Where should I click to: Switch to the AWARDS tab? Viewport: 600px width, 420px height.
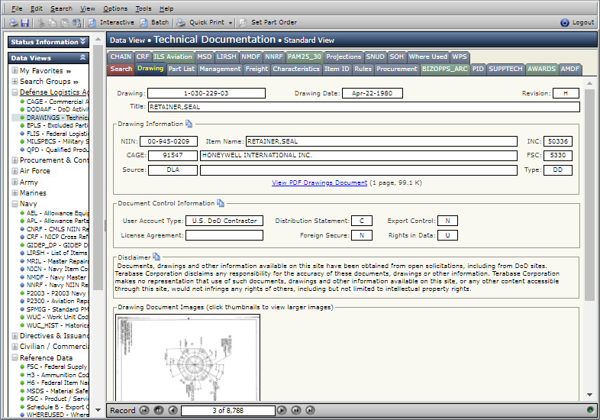pyautogui.click(x=541, y=69)
